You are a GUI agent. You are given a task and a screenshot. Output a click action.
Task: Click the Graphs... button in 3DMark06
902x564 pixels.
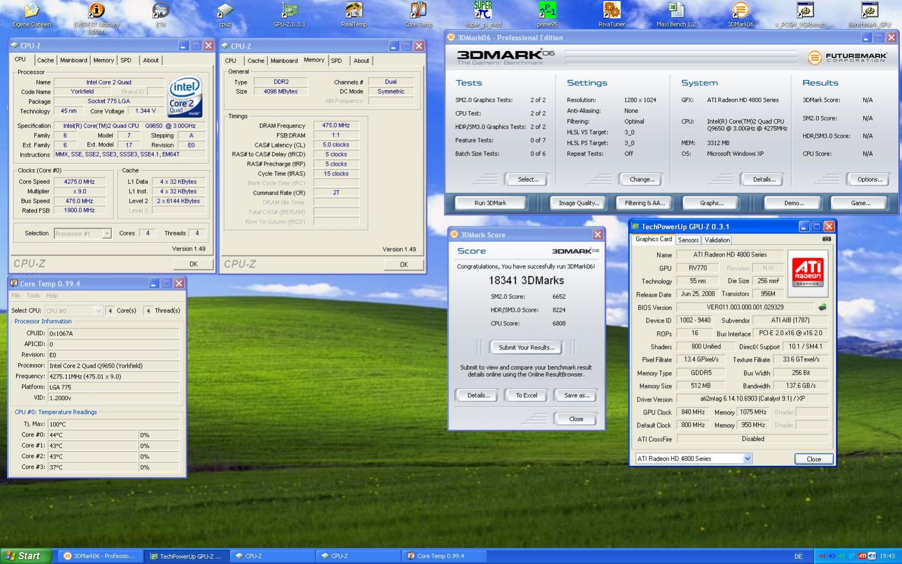711,203
